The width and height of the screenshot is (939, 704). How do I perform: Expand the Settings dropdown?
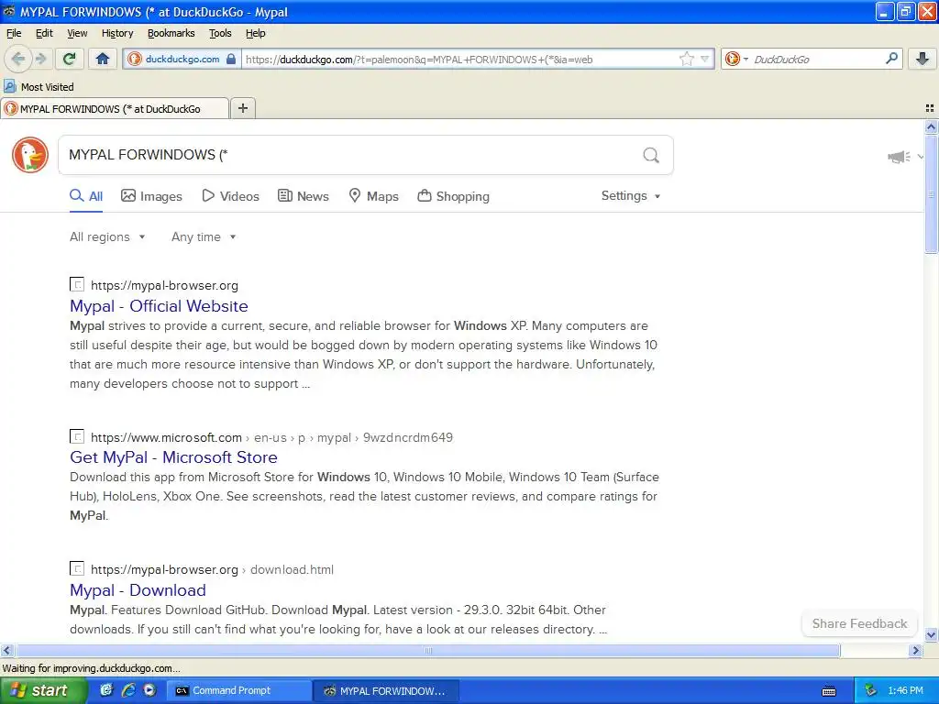point(631,196)
